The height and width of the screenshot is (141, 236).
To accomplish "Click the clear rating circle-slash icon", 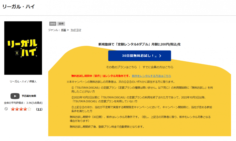I will pyautogui.click(x=6, y=109).
